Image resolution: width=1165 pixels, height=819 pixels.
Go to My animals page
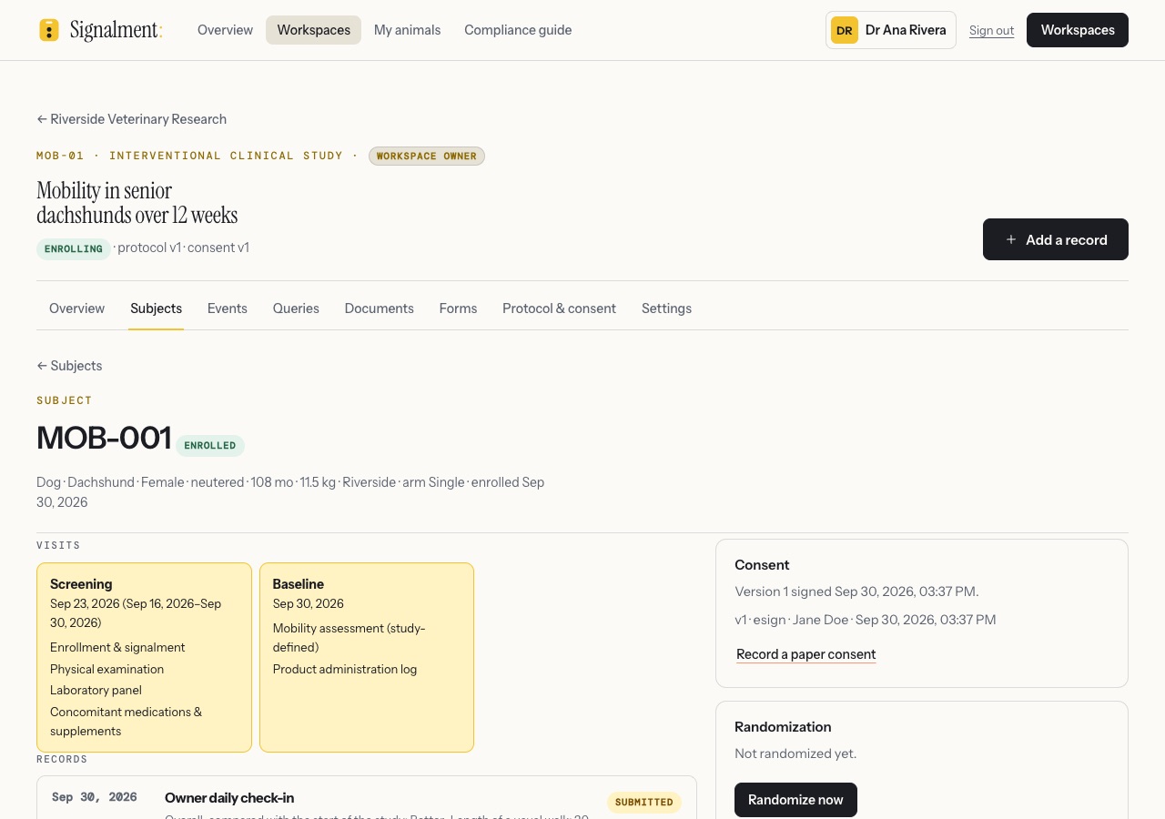tap(407, 30)
